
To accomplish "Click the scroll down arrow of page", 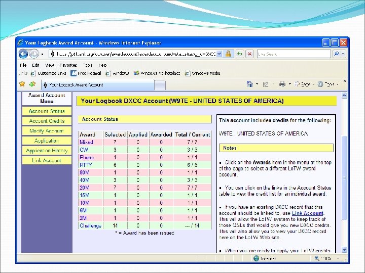I will 344,250.
